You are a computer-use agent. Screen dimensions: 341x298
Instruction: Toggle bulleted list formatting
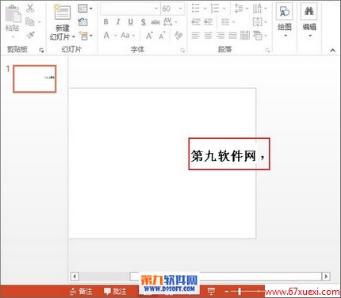(196, 9)
